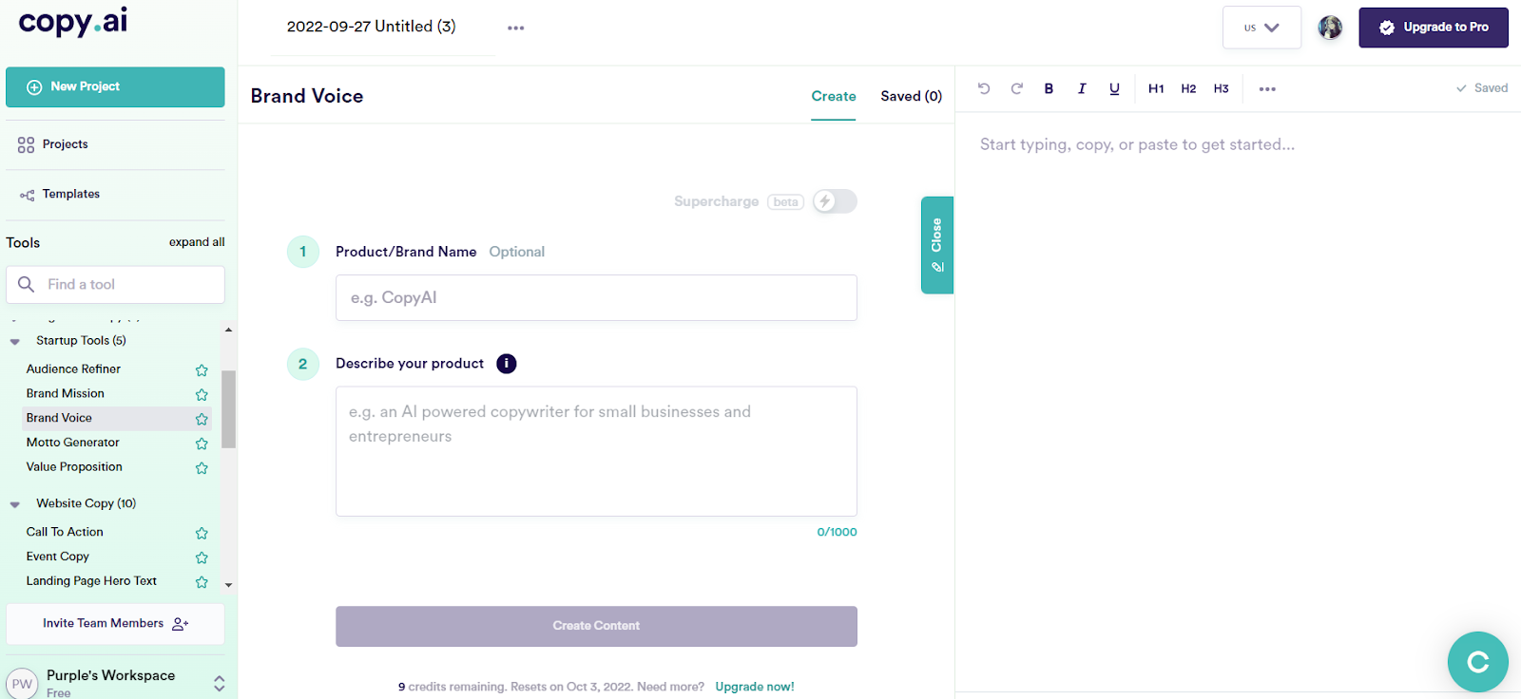Image resolution: width=1521 pixels, height=699 pixels.
Task: Open more editor formatting options
Action: 1267,88
